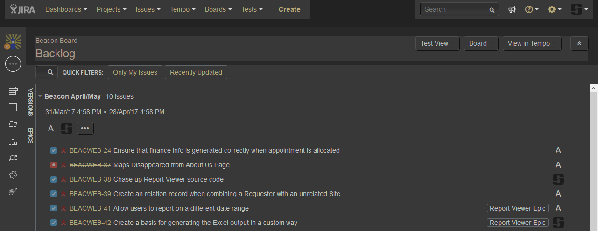Collapse the Beacon April/May sprint
This screenshot has height=231, width=598.
pos(40,96)
